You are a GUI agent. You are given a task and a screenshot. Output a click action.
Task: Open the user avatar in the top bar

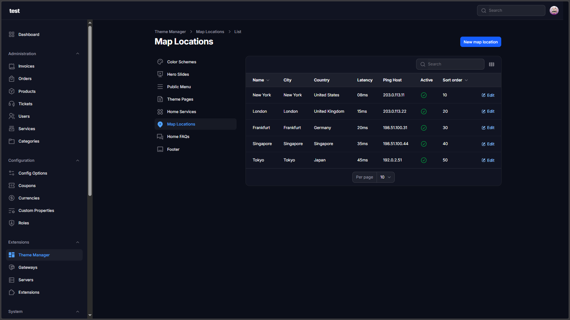point(554,11)
